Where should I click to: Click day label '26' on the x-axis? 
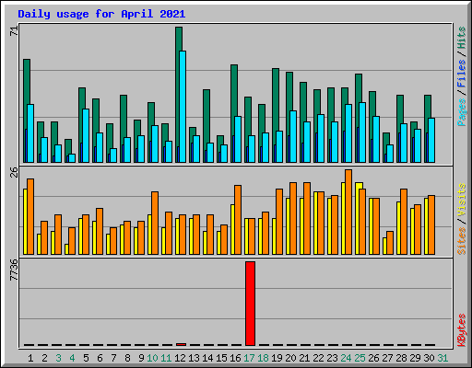[373, 358]
